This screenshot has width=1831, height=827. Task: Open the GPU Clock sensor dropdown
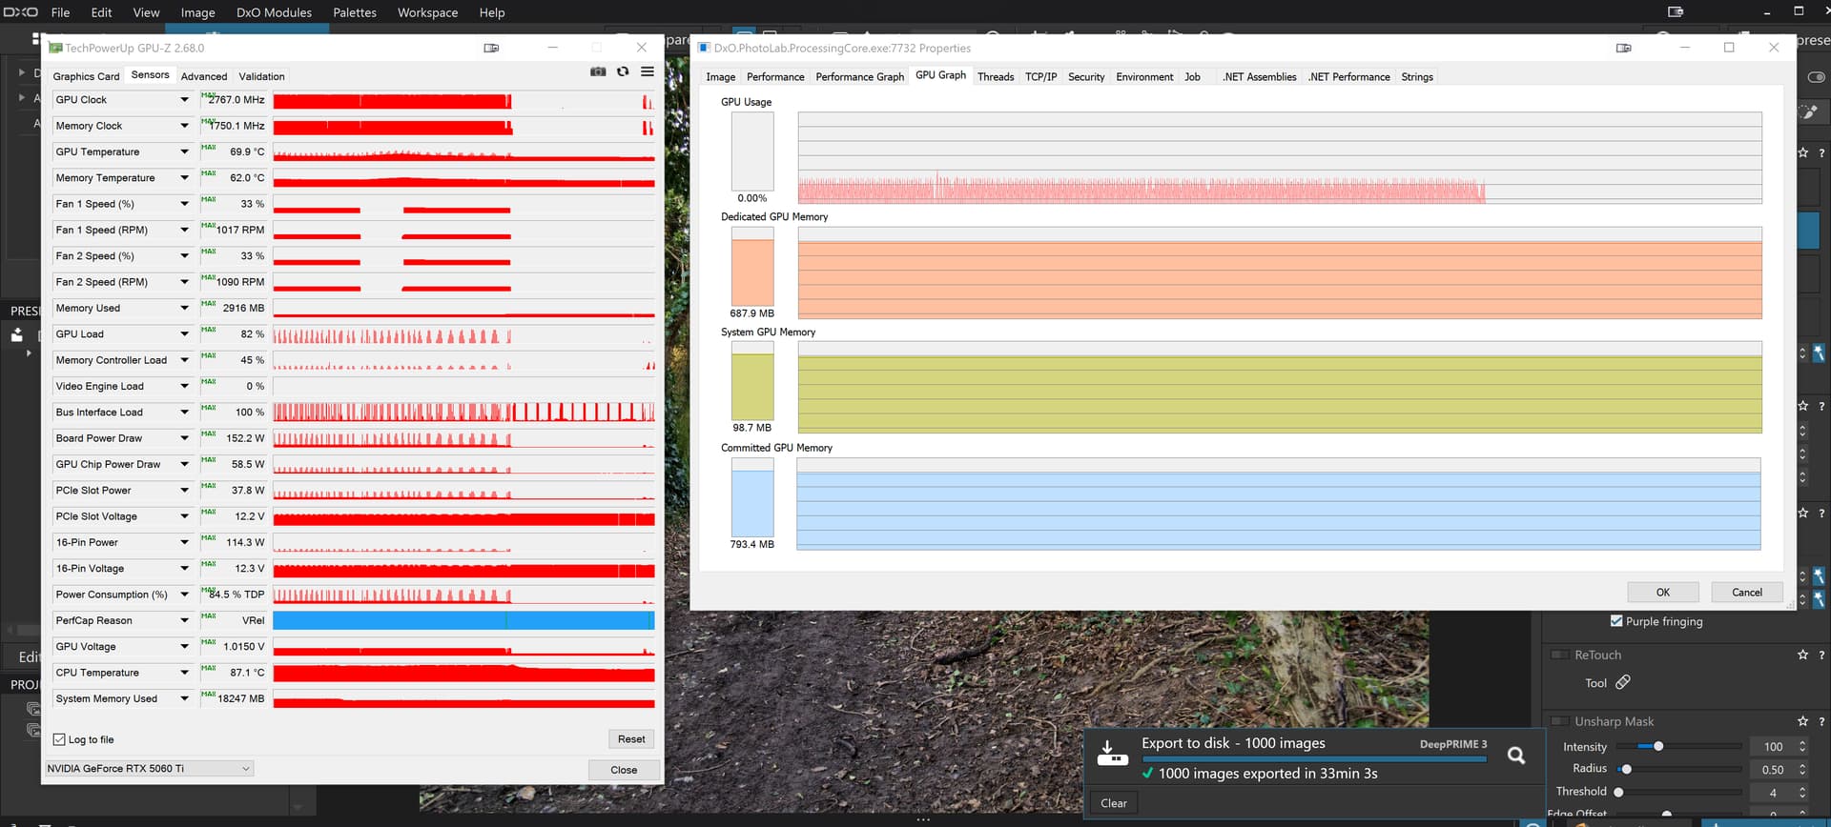click(184, 100)
